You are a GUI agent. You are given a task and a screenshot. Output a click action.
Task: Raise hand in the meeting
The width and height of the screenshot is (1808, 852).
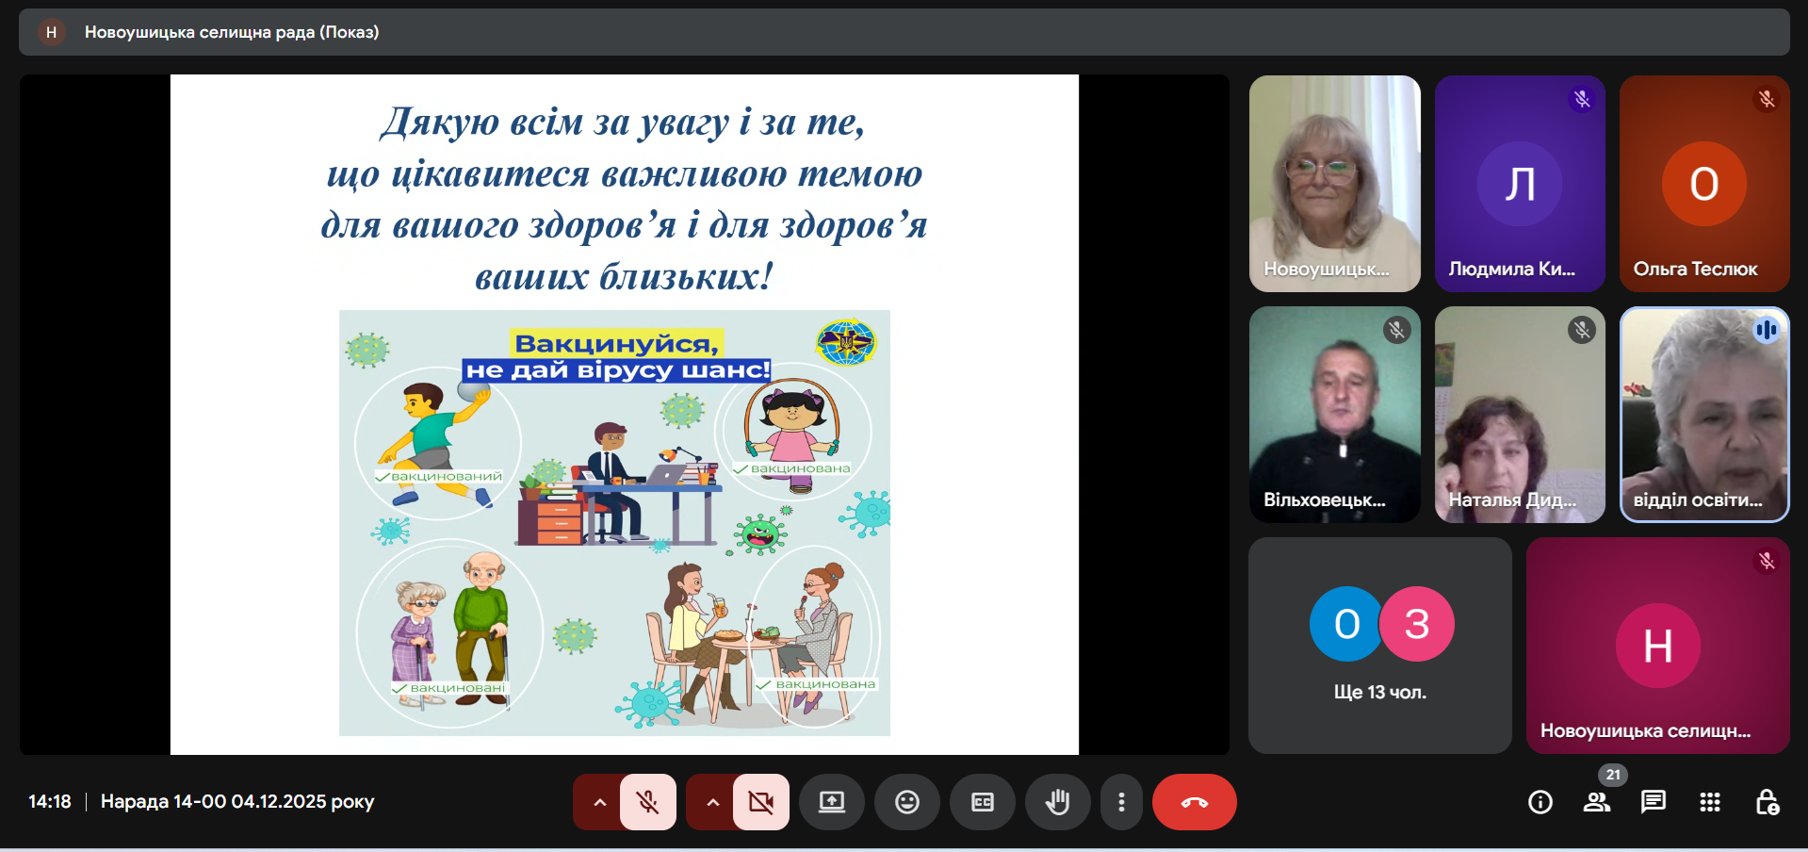[x=1057, y=802]
